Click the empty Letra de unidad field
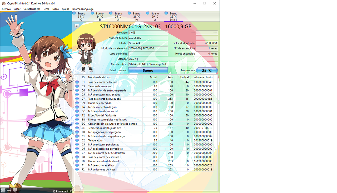337x193 pixels. click(x=148, y=54)
